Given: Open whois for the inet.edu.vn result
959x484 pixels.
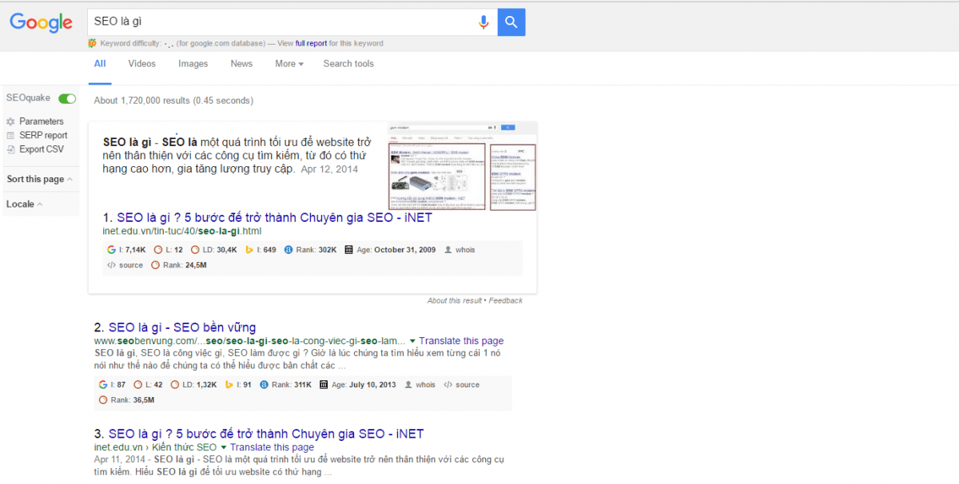Looking at the screenshot, I should (x=460, y=250).
